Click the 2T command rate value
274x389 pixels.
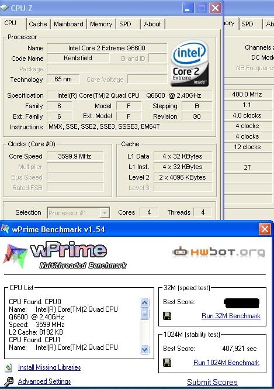point(247,167)
